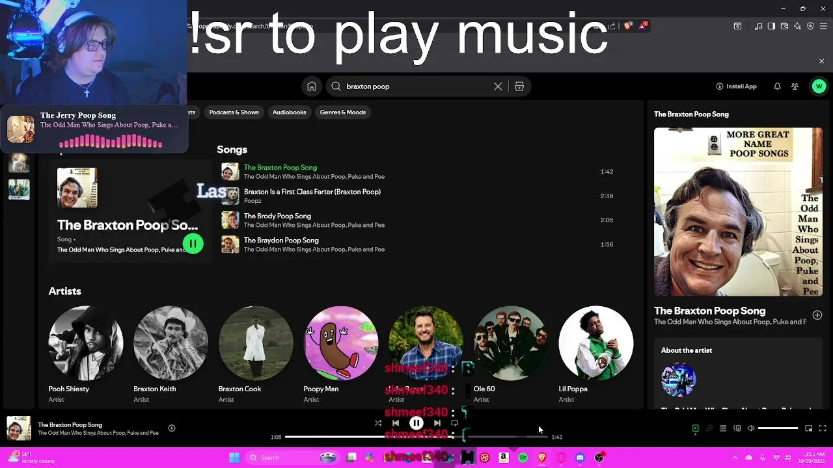This screenshot has height=468, width=833.
Task: Open the Lyrics microphone icon
Action: [709, 428]
